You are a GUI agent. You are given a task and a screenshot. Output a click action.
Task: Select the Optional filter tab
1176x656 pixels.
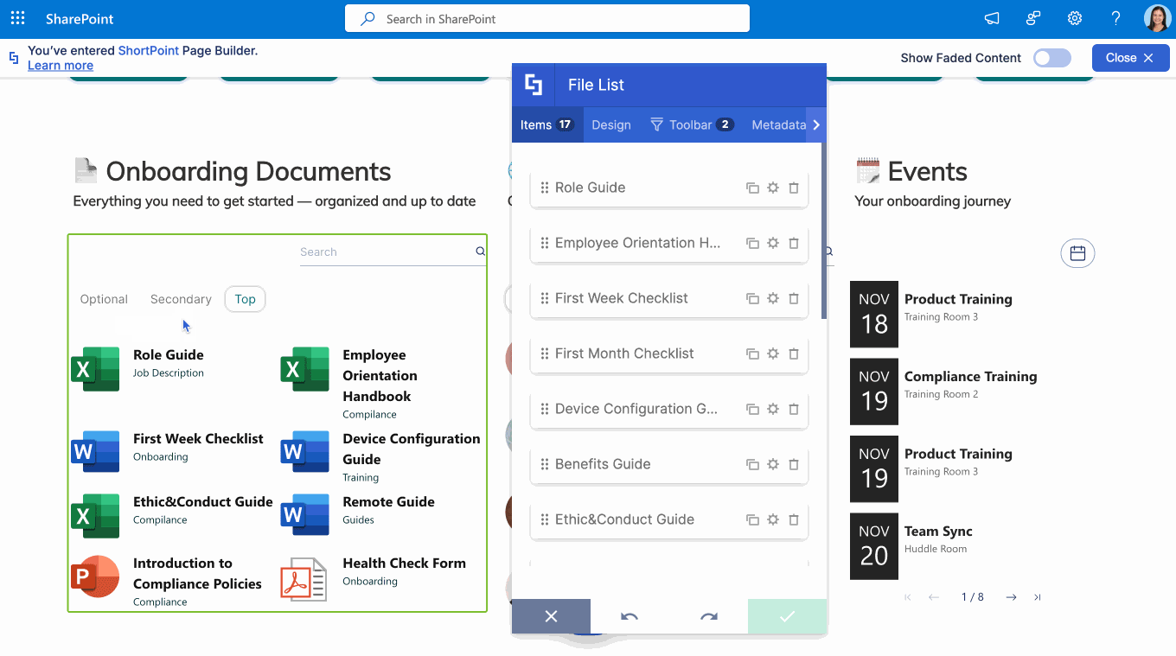click(x=104, y=299)
